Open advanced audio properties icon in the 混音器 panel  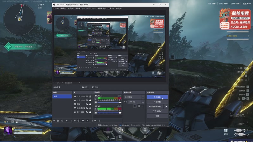click(x=95, y=121)
